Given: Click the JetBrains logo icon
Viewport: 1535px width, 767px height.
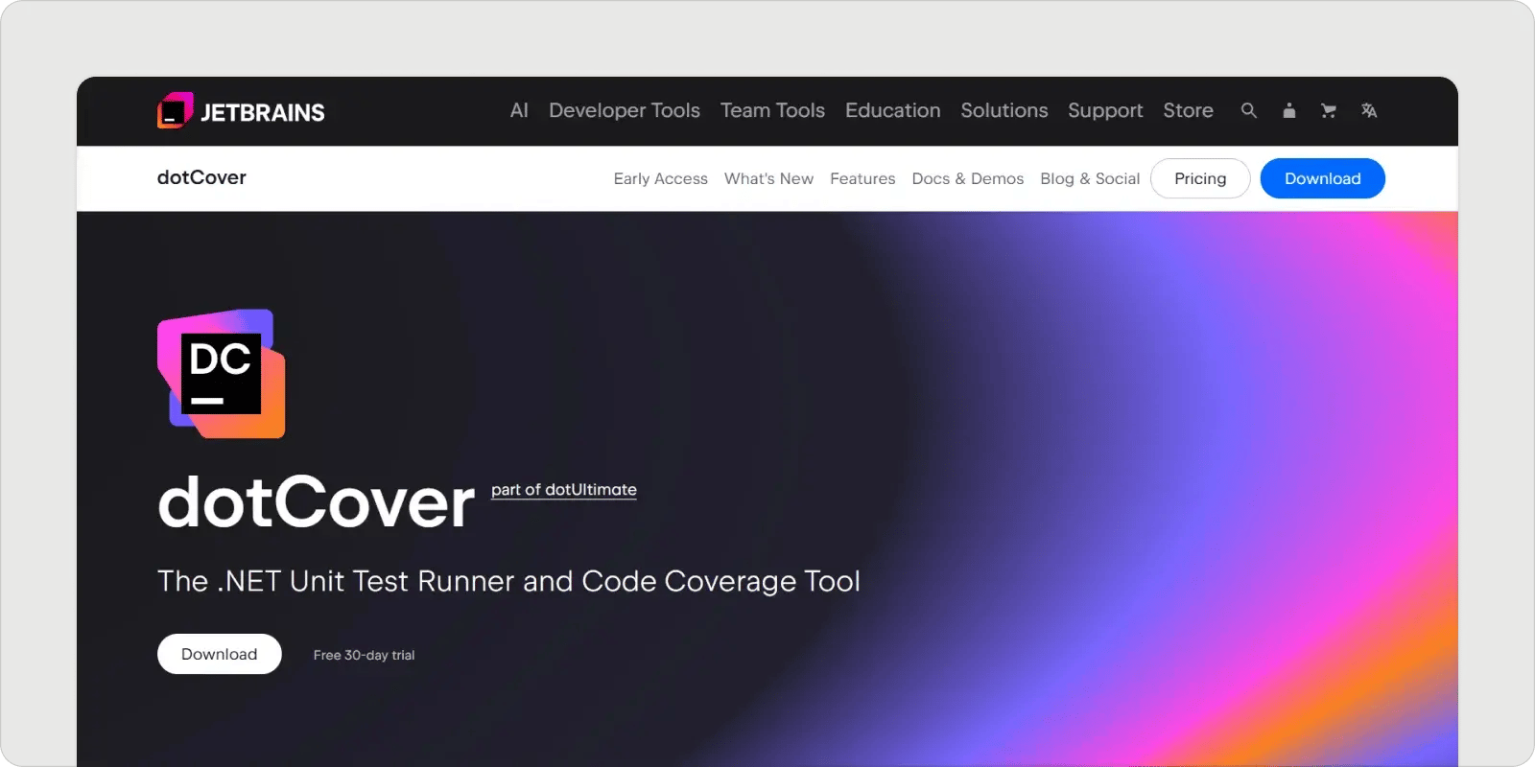Looking at the screenshot, I should (175, 111).
